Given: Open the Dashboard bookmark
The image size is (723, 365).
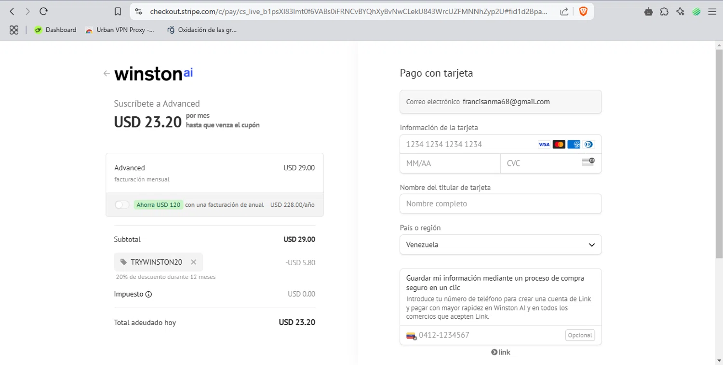Looking at the screenshot, I should coord(55,30).
